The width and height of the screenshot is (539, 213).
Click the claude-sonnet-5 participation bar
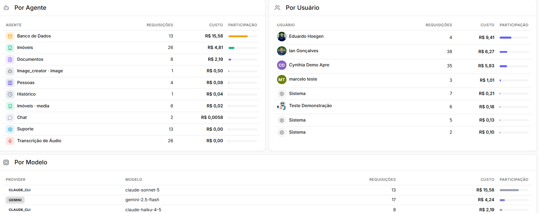514,190
